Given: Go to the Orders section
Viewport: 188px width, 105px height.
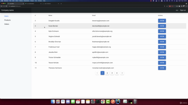Looking at the screenshot, I should [7, 24].
